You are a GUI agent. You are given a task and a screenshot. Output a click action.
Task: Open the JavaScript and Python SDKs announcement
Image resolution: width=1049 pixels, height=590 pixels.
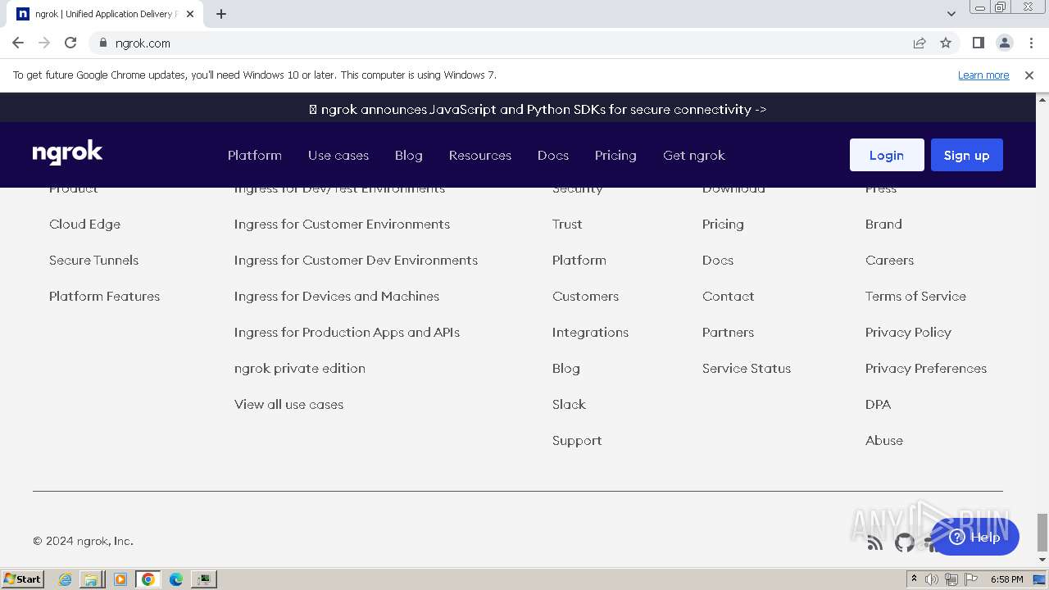pos(538,109)
